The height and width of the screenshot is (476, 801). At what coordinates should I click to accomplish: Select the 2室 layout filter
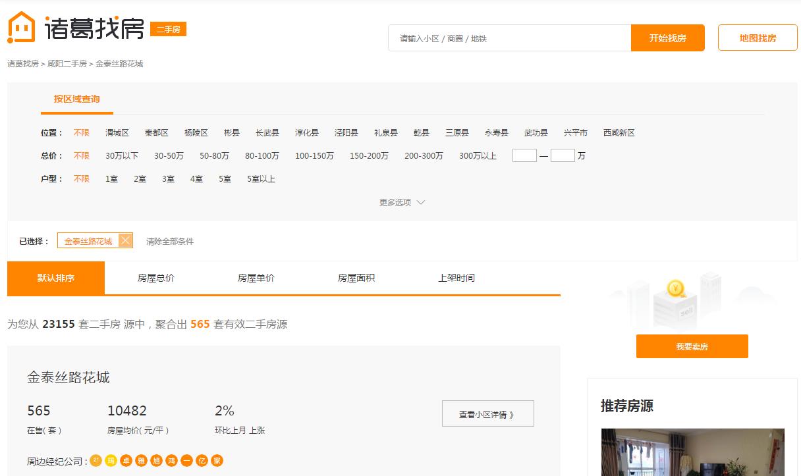140,178
